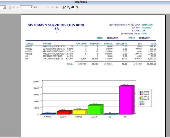Open help question mark icon
170x138 pixels.
click(77, 7)
